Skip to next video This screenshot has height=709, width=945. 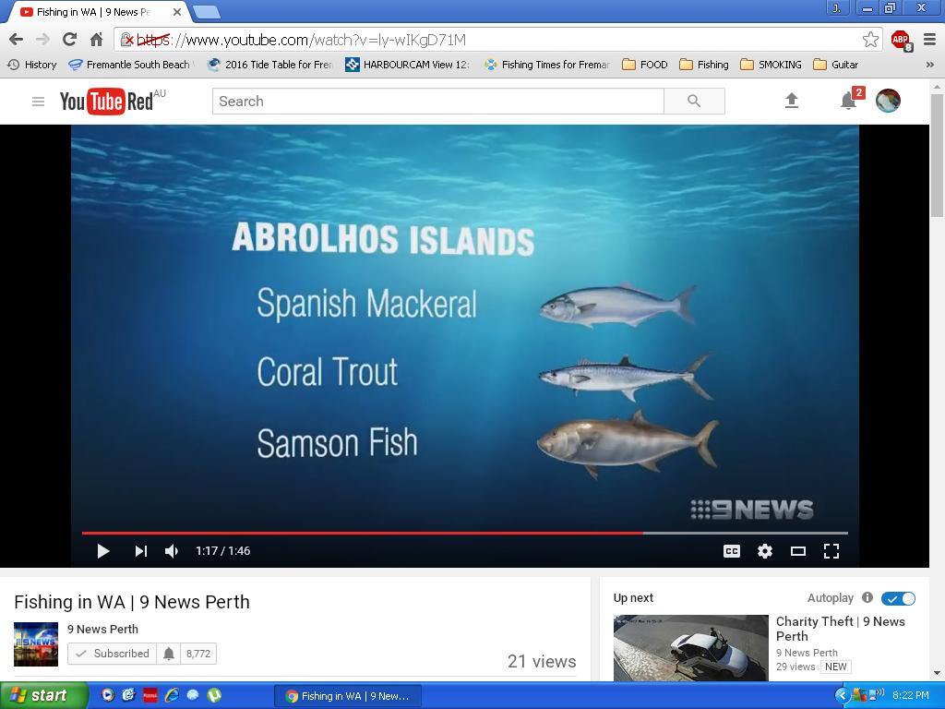[x=140, y=551]
